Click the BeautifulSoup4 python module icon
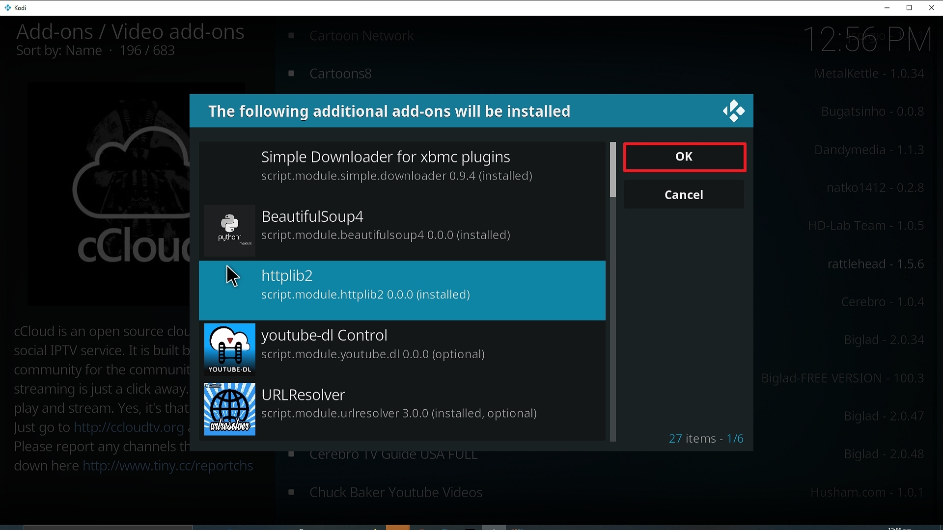This screenshot has height=530, width=943. [230, 230]
